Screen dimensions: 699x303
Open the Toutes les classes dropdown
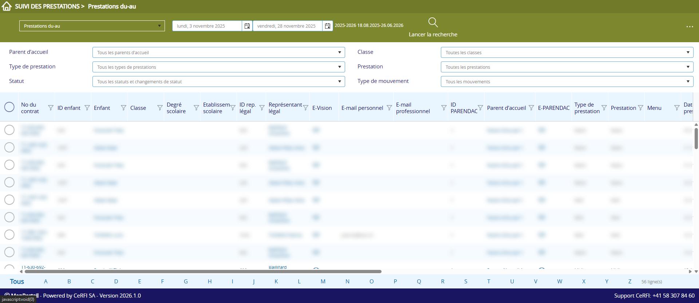tap(567, 52)
